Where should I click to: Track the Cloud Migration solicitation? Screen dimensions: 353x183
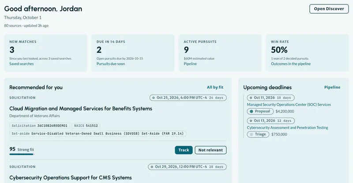[184, 150]
